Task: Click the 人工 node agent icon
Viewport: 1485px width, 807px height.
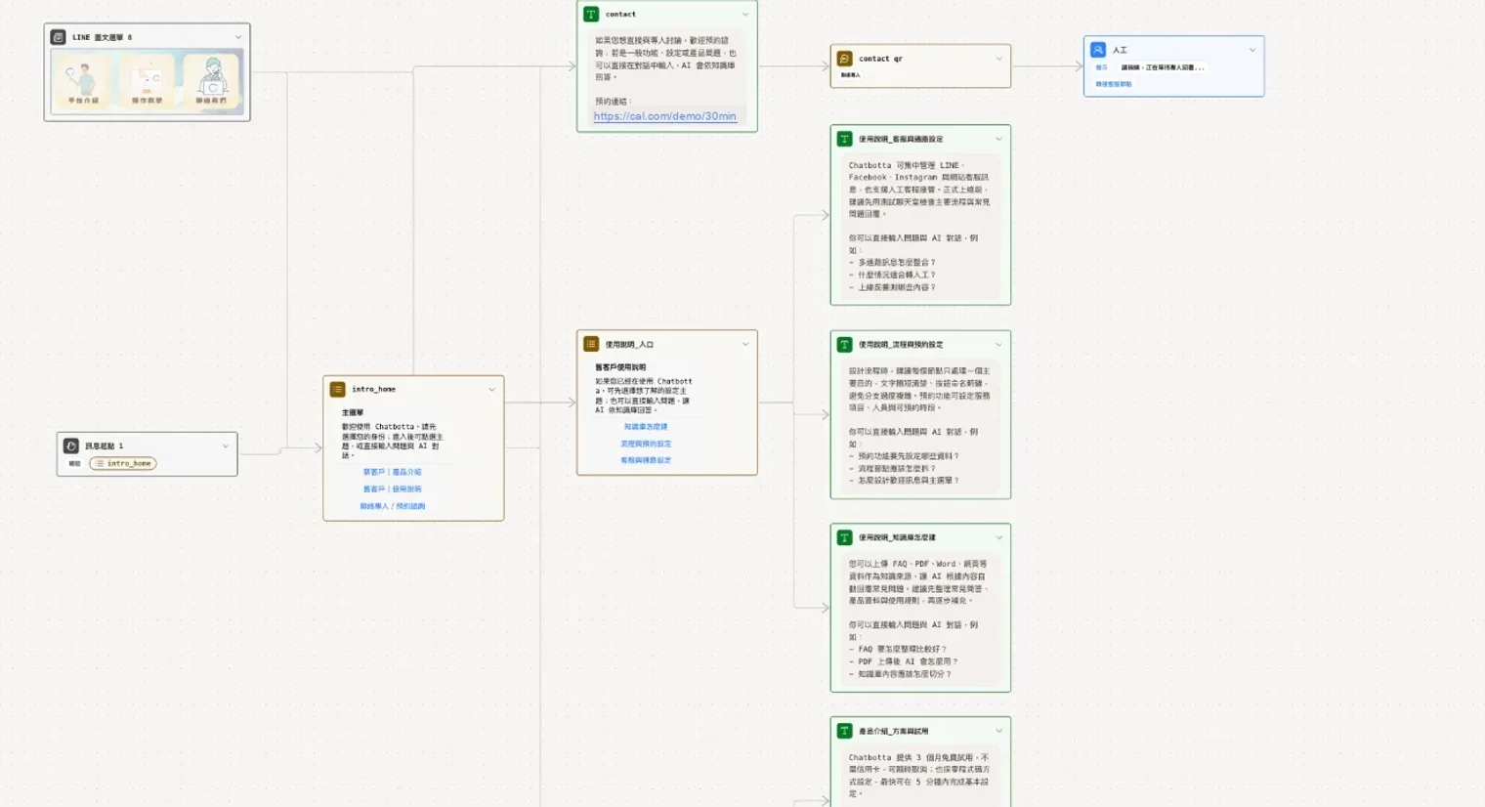Action: 1098,50
